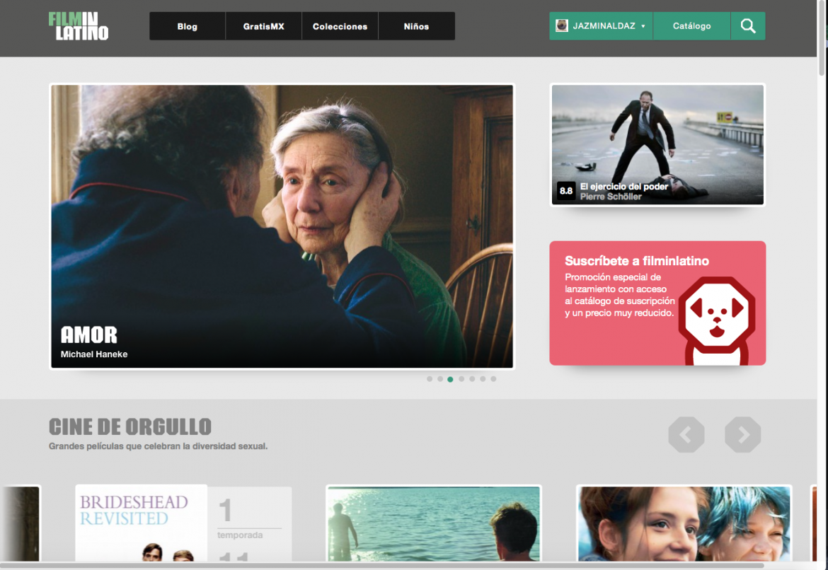Go to next Cine de Orgullo films

[743, 435]
